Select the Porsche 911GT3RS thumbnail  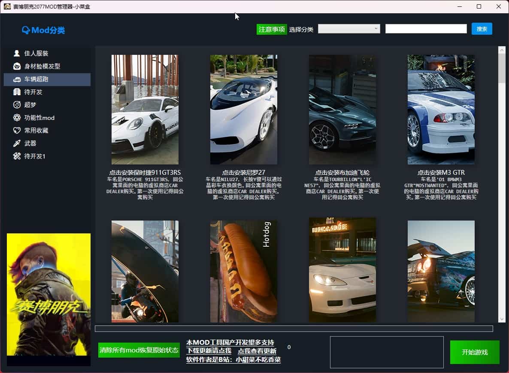coord(145,110)
